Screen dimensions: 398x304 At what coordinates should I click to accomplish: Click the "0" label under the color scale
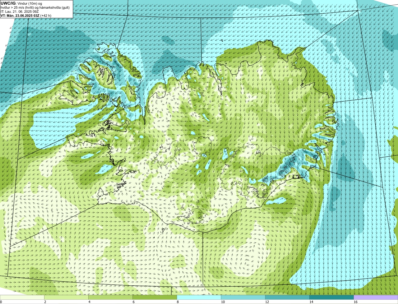pos(1,302)
